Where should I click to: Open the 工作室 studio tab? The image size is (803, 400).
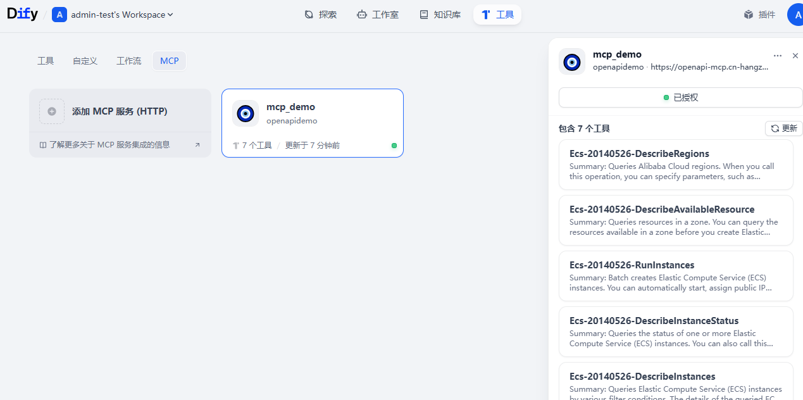[378, 15]
